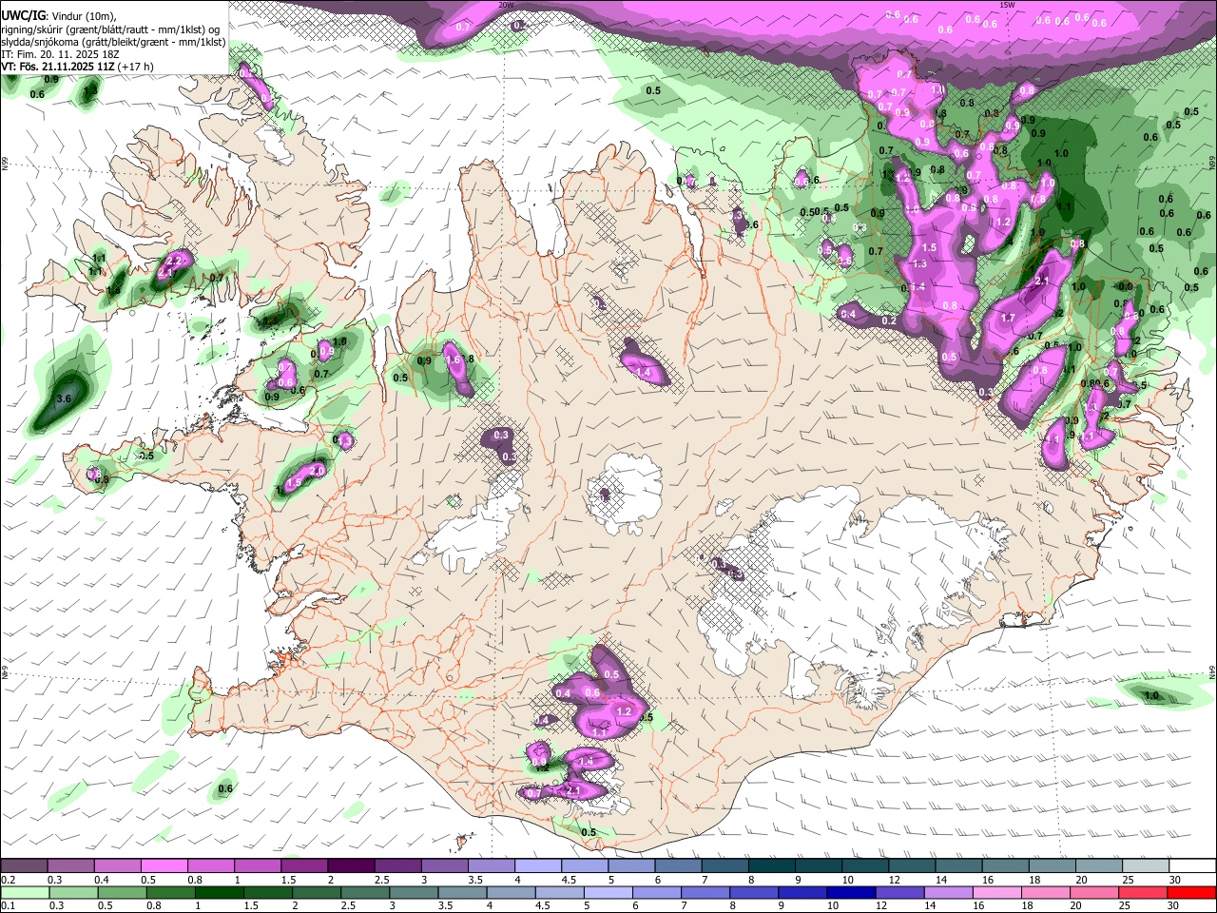Click the 'VT: Fös. 21.11.2025 11Z' valid time
This screenshot has height=913, width=1217.
click(x=59, y=67)
